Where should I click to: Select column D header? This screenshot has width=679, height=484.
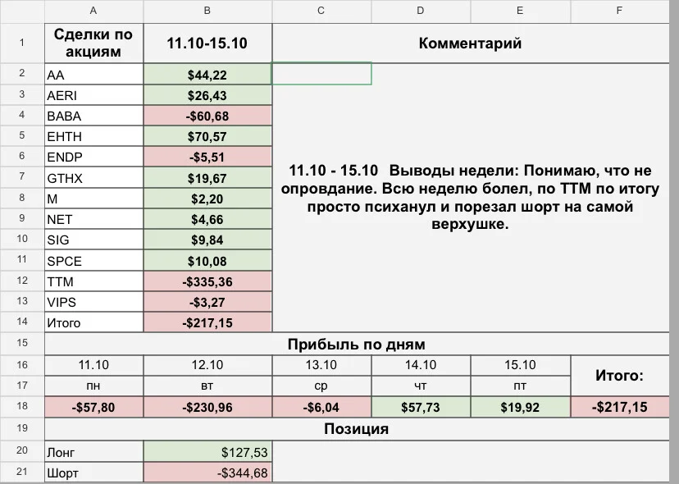[421, 11]
